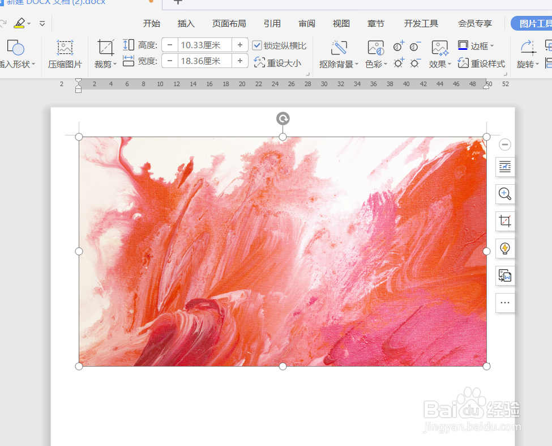Expand the Remove Background dropdown arrow
This screenshot has height=446, width=552.
[x=357, y=65]
